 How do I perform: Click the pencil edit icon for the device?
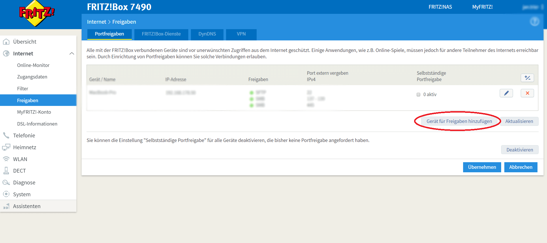(x=506, y=93)
